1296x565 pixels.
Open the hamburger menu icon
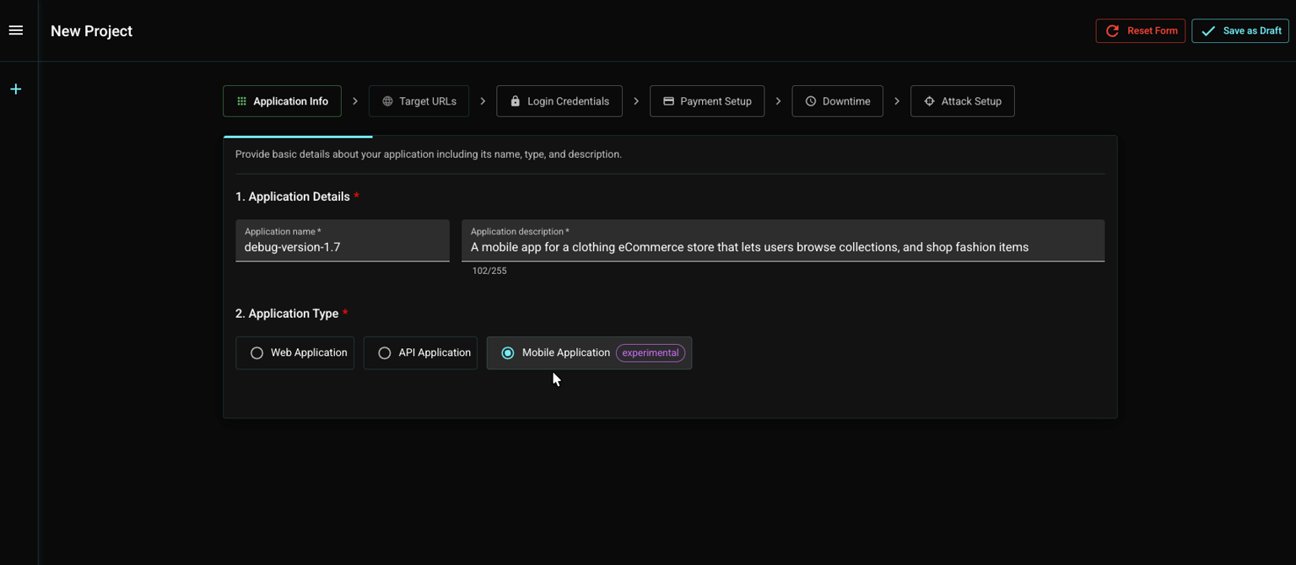tap(16, 30)
